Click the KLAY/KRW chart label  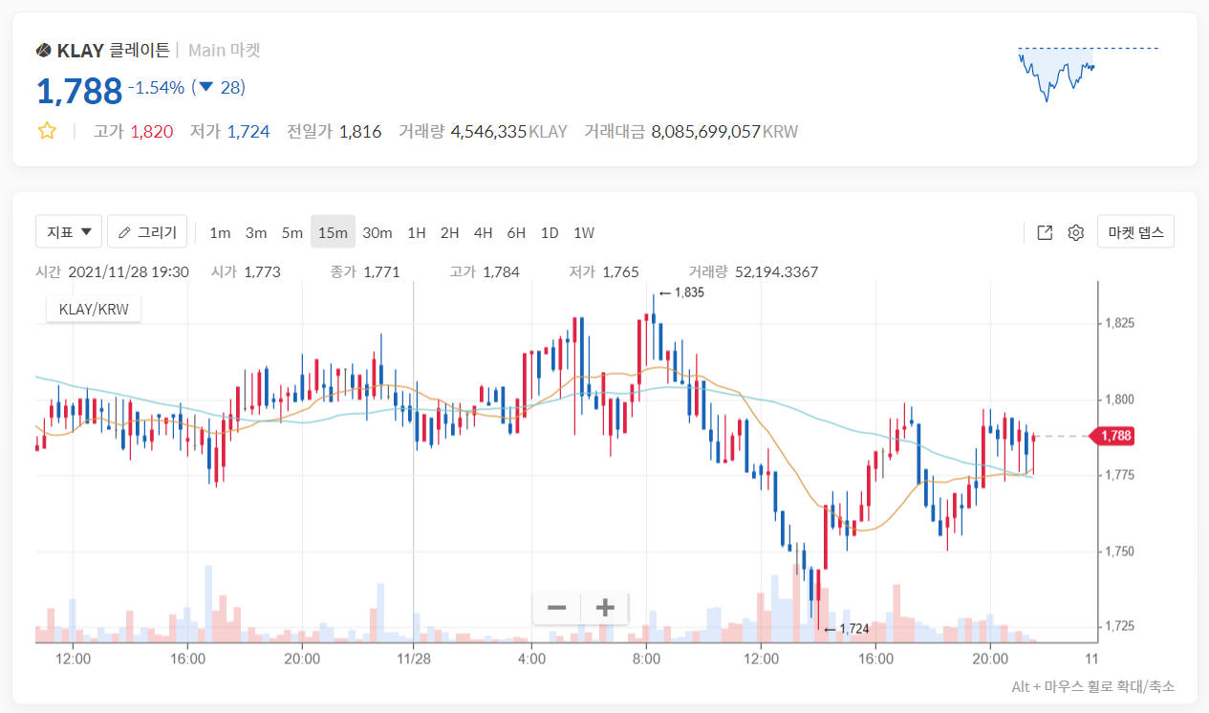(94, 309)
